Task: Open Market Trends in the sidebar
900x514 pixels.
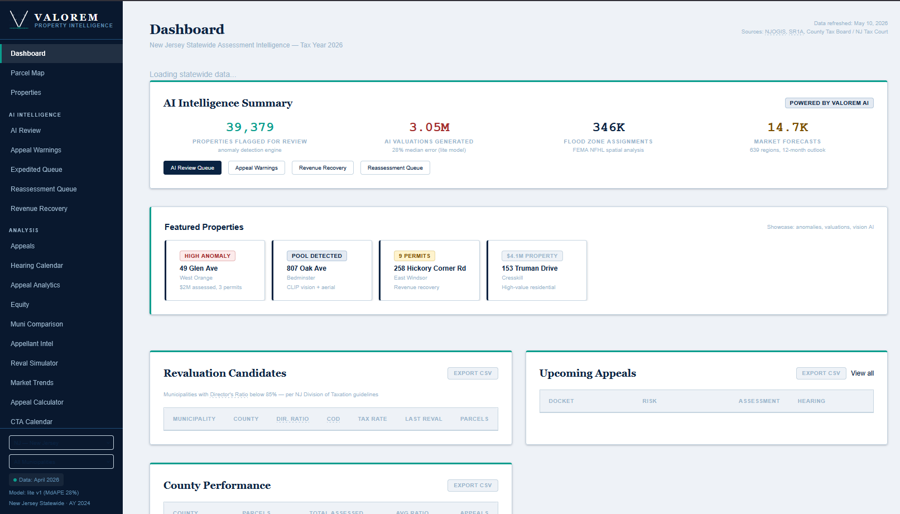Action: tap(61, 383)
